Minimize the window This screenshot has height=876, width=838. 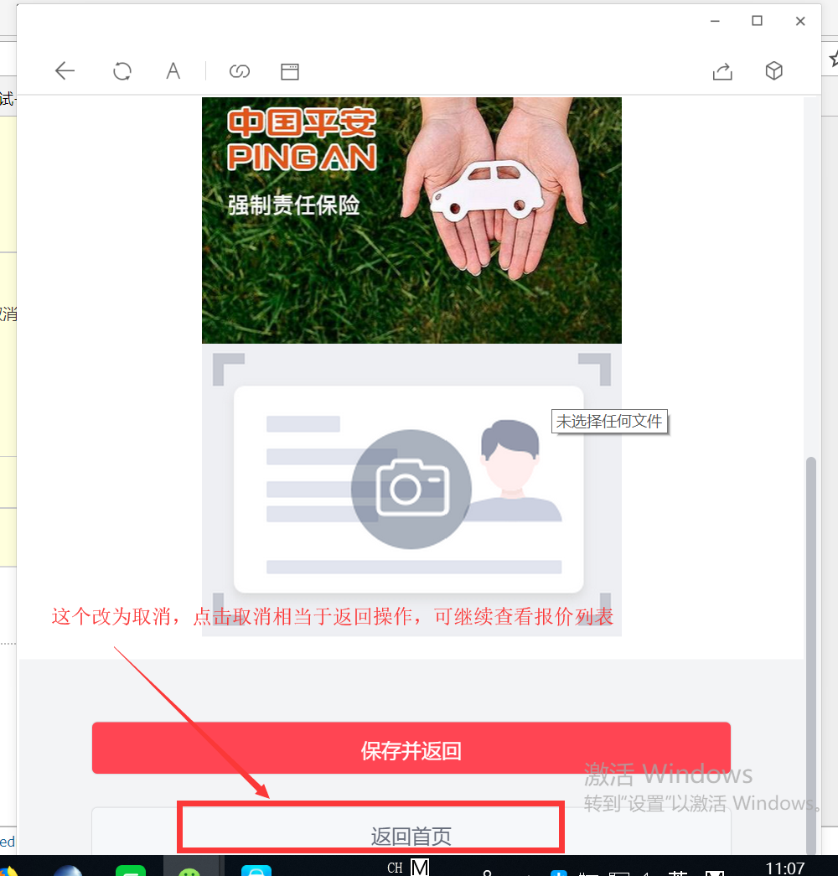[x=715, y=21]
